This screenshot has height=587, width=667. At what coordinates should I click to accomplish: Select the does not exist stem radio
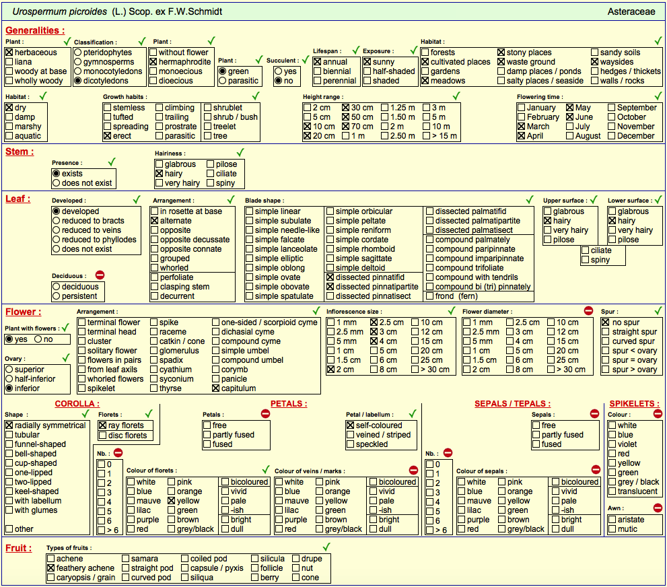pyautogui.click(x=56, y=183)
